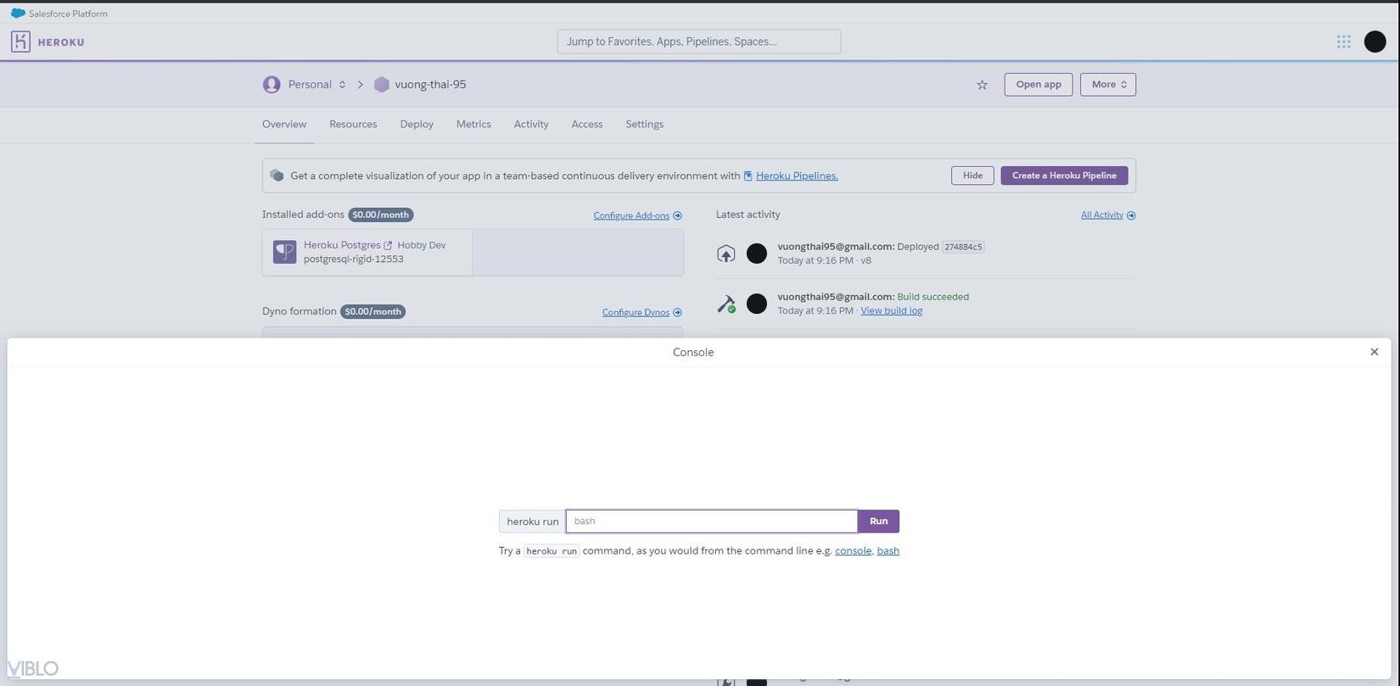The width and height of the screenshot is (1400, 686).
Task: Go to the Access tab
Action: (587, 125)
